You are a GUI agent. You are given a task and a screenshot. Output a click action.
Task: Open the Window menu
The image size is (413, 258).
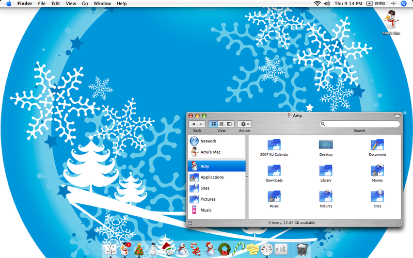(x=102, y=4)
